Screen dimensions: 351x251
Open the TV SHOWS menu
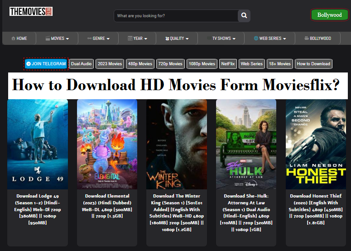point(221,39)
